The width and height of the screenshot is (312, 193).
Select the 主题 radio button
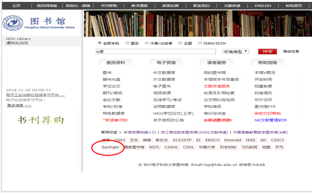coord(180,43)
